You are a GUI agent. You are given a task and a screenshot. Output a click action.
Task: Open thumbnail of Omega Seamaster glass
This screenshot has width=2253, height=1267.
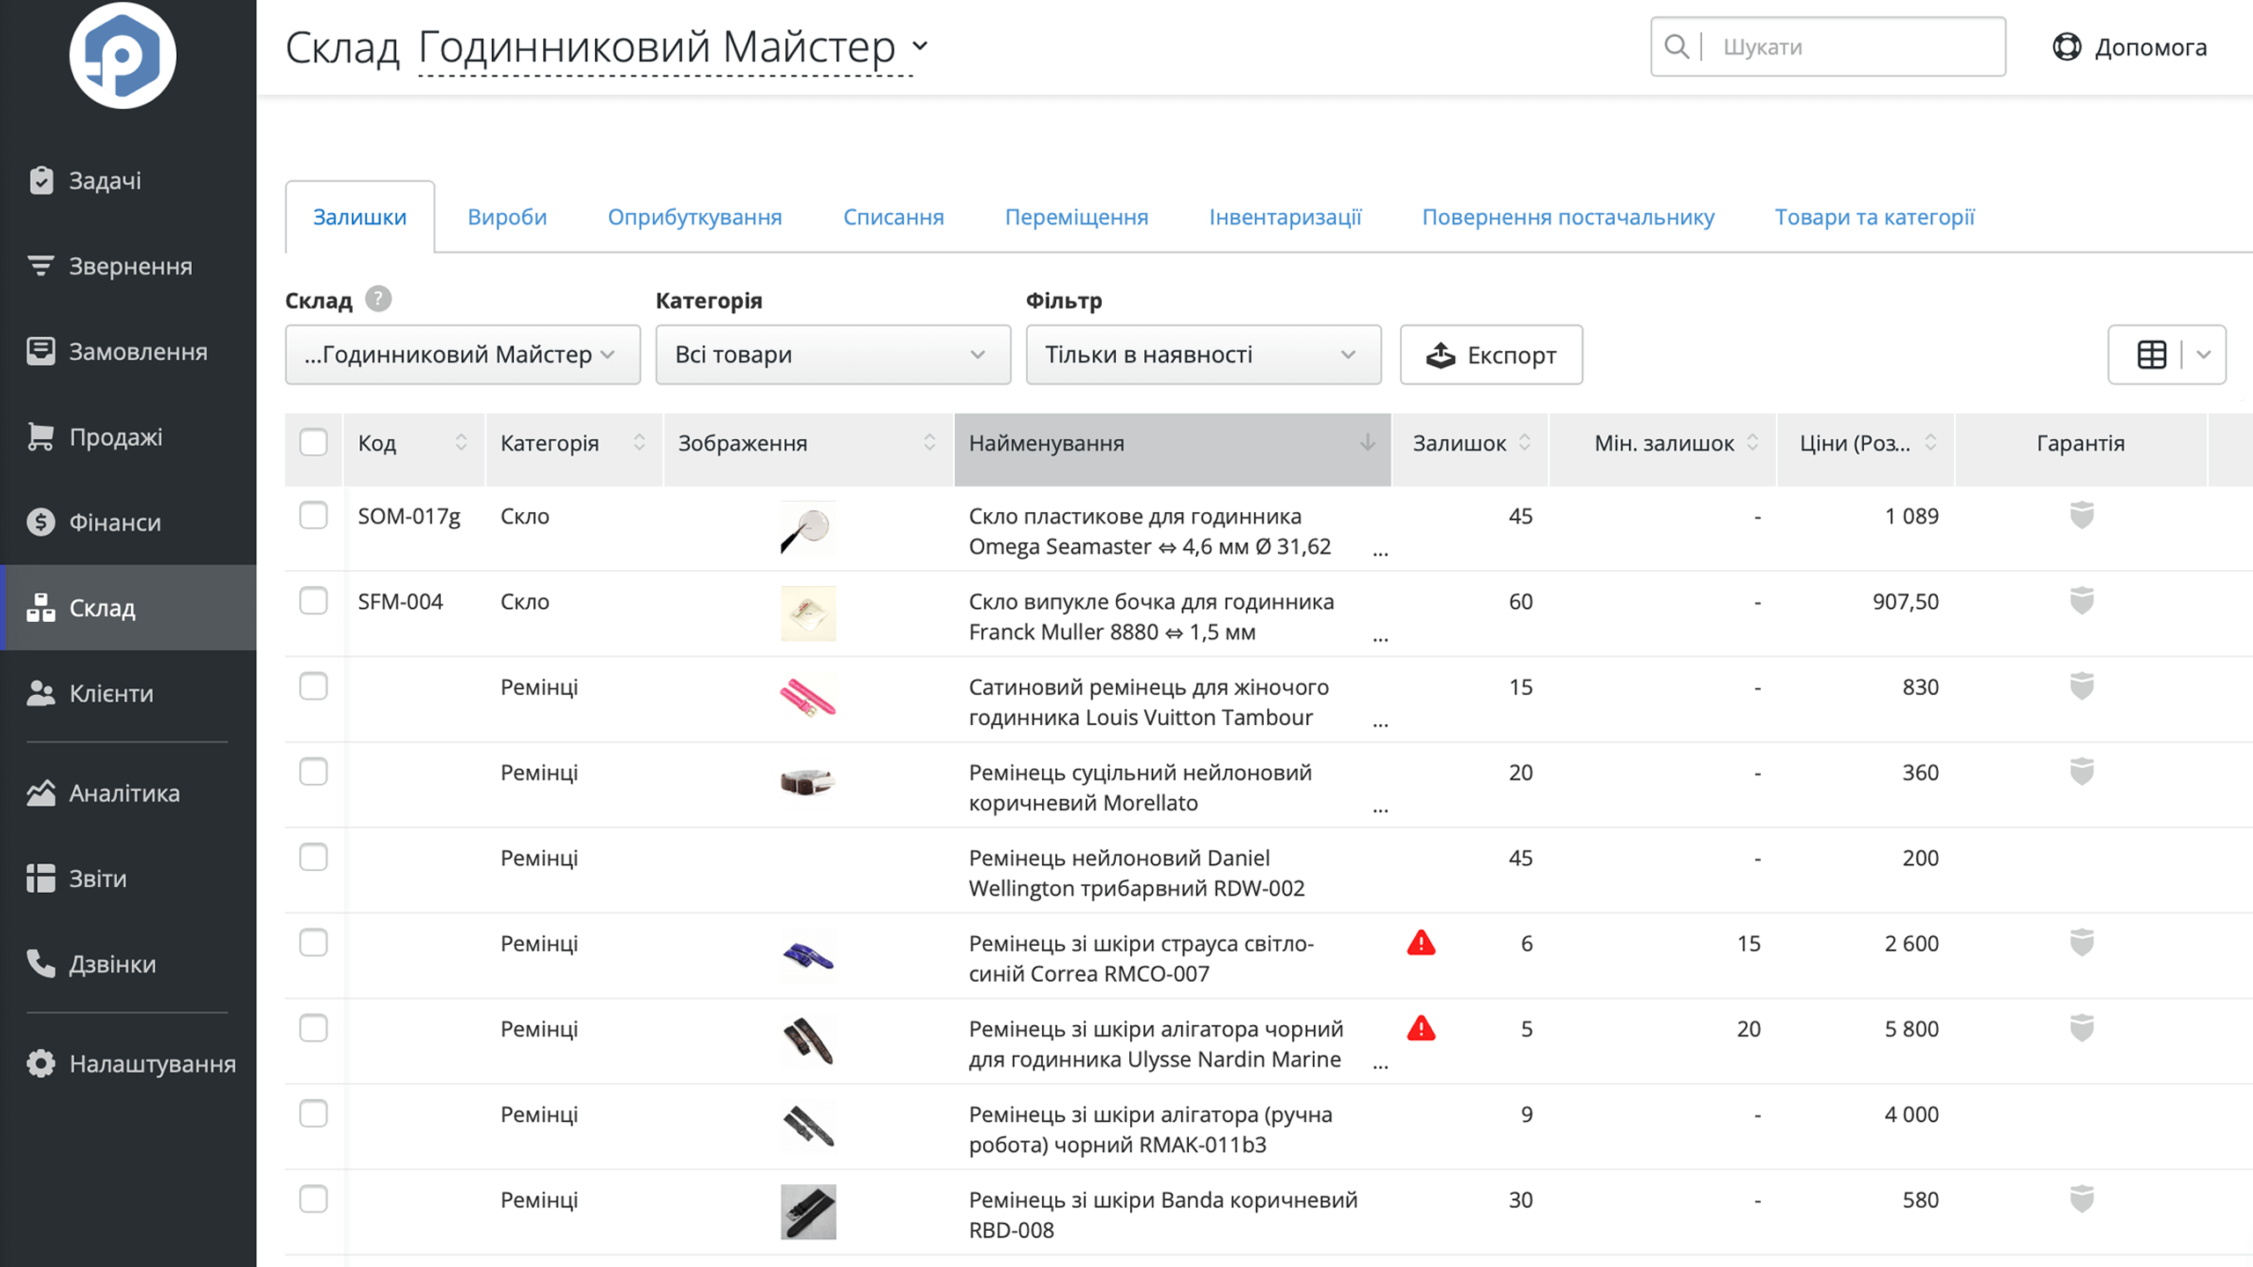click(x=808, y=528)
